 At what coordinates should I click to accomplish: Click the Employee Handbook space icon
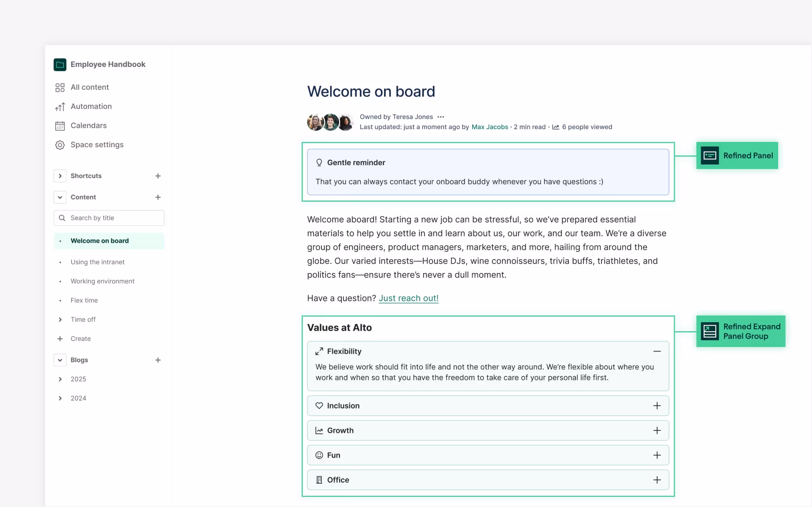click(60, 64)
